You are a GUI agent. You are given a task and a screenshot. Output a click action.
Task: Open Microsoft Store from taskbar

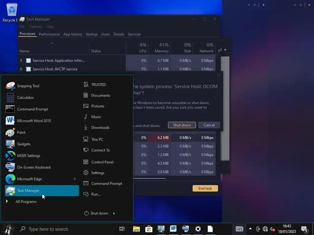[x=149, y=229]
